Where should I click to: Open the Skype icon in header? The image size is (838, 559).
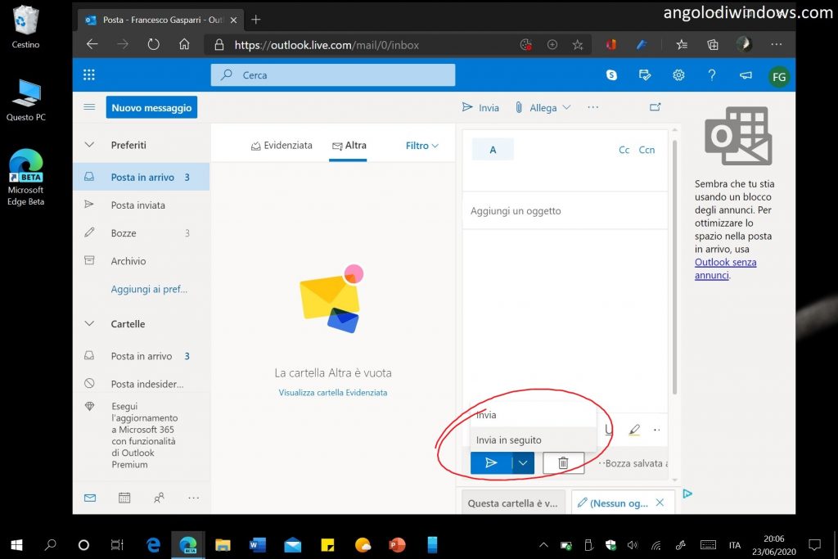click(611, 75)
